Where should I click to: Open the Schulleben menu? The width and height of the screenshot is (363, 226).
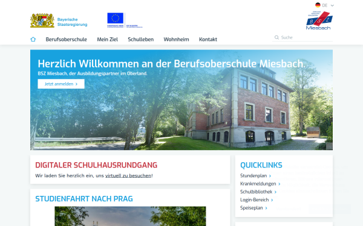tap(141, 39)
